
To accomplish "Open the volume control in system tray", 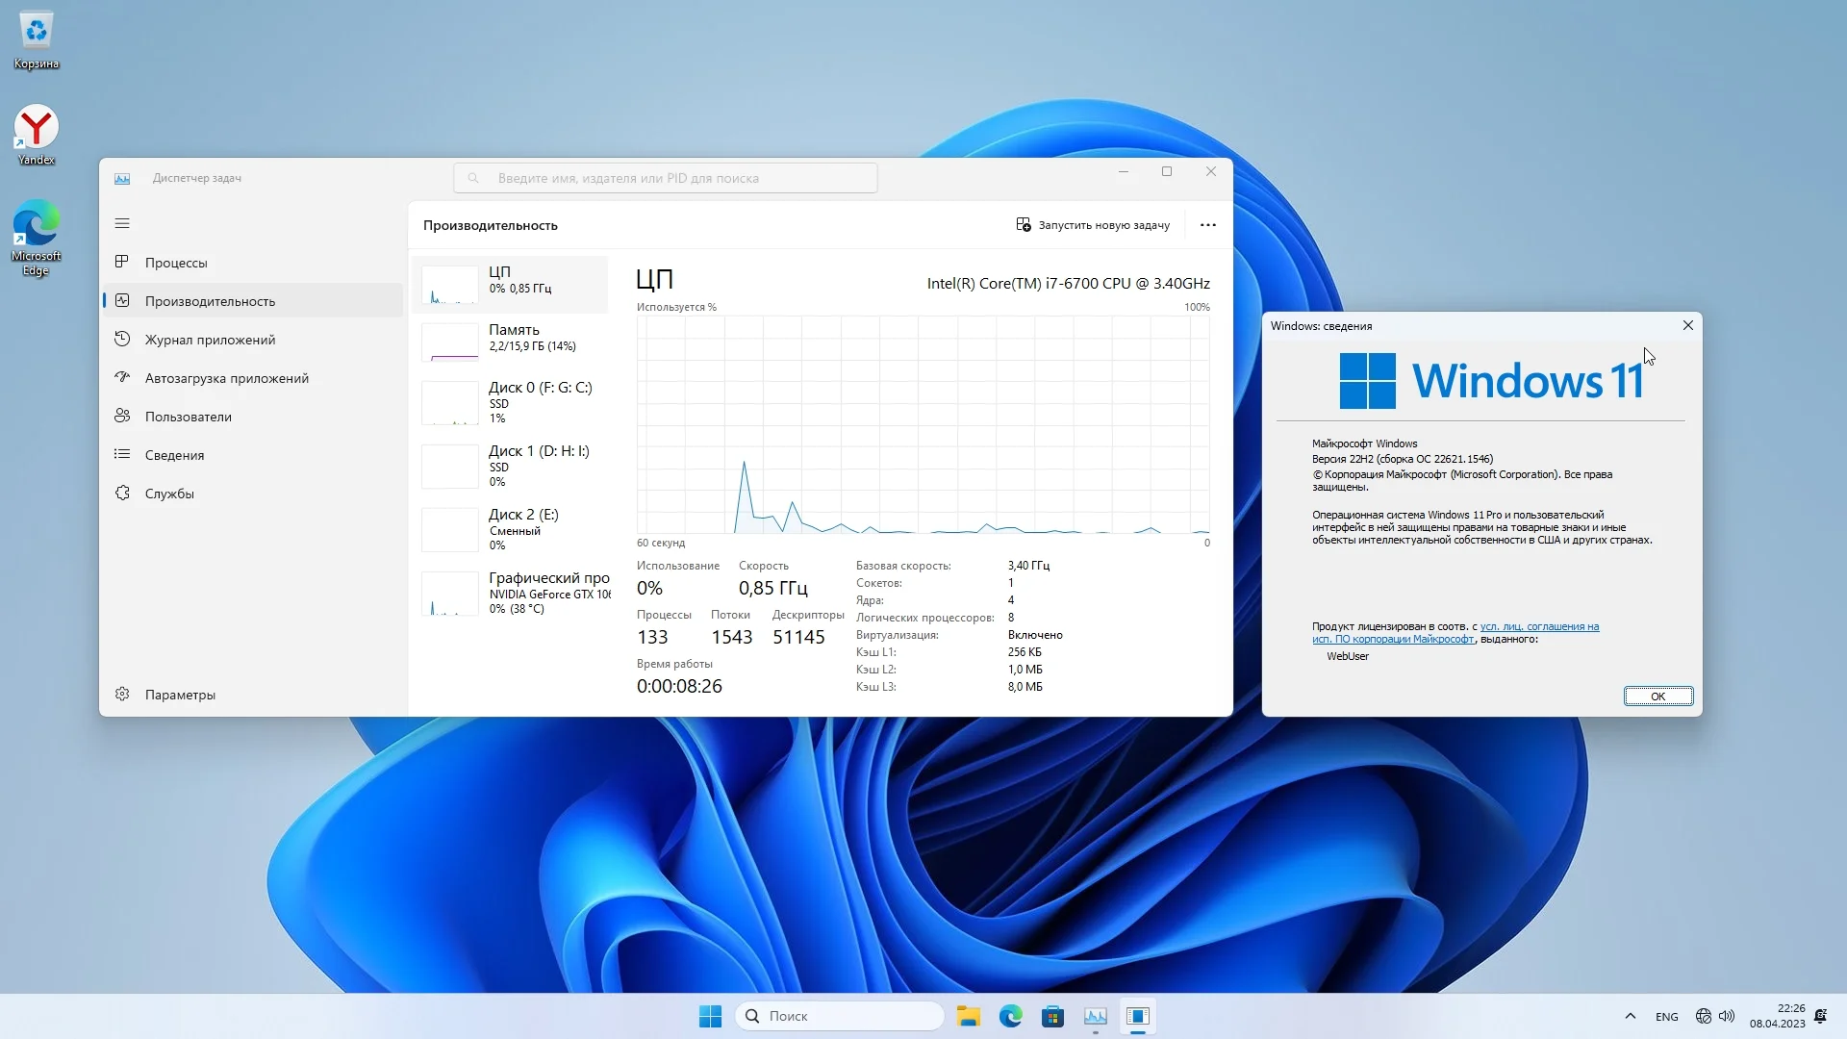I will [1727, 1016].
